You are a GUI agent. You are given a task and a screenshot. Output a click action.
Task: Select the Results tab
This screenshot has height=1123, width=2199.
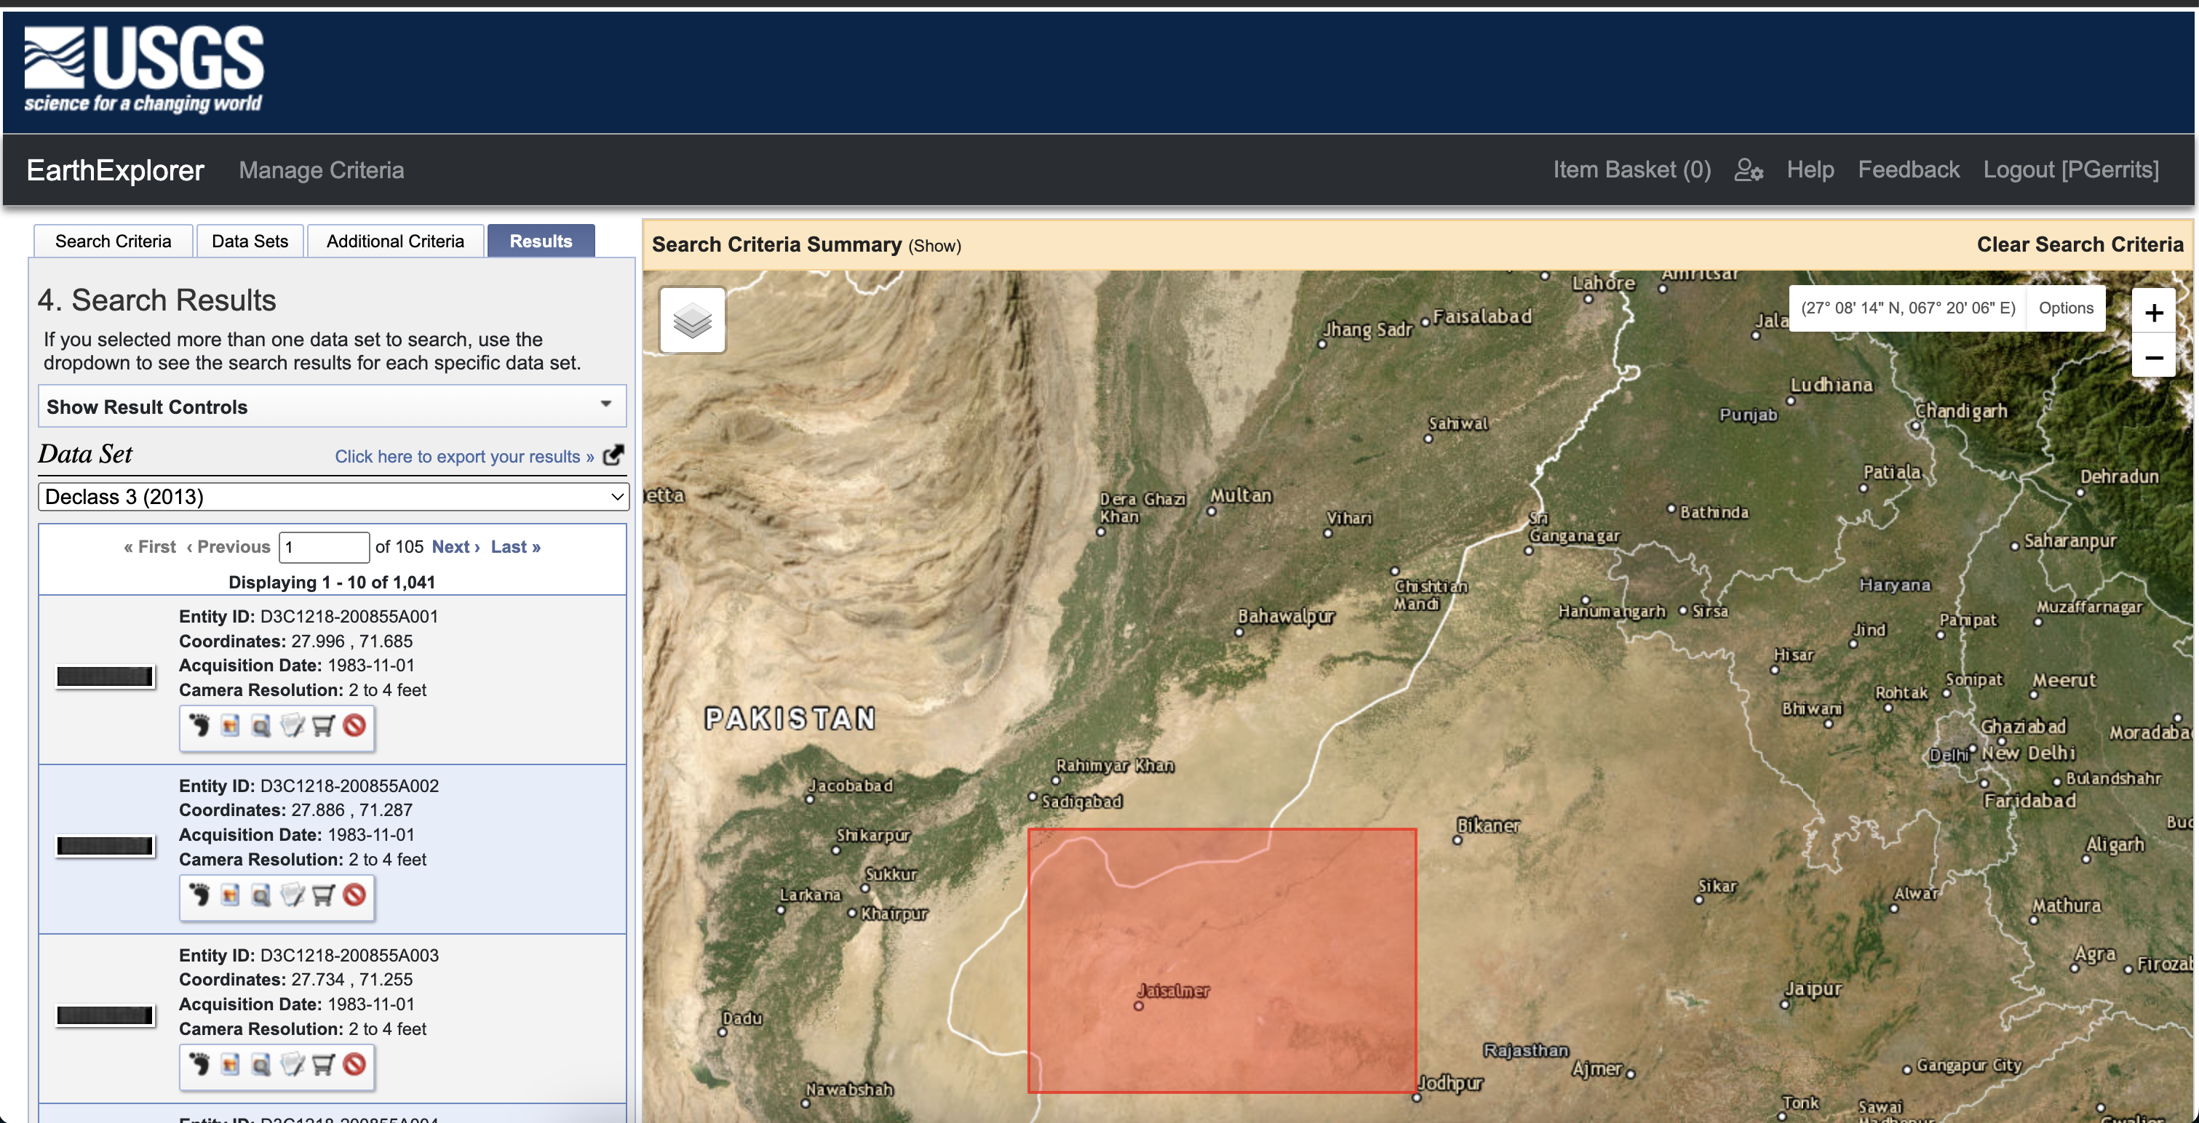click(541, 241)
